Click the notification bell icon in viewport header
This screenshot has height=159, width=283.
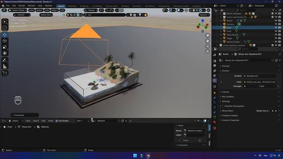pyautogui.click(x=145, y=15)
